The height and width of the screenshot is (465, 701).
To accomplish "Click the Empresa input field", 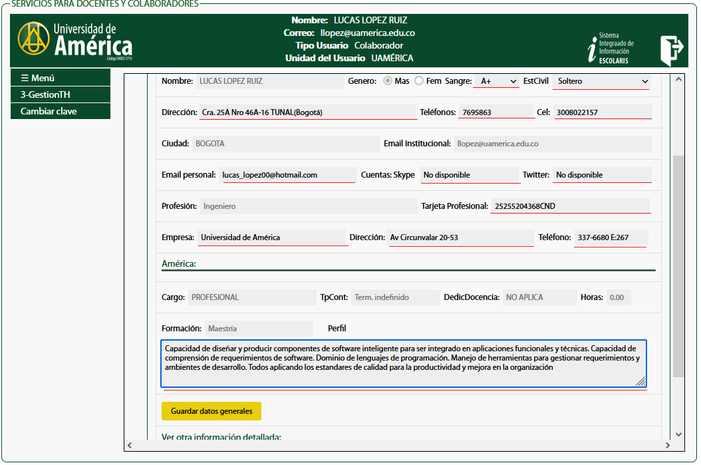I will click(273, 237).
